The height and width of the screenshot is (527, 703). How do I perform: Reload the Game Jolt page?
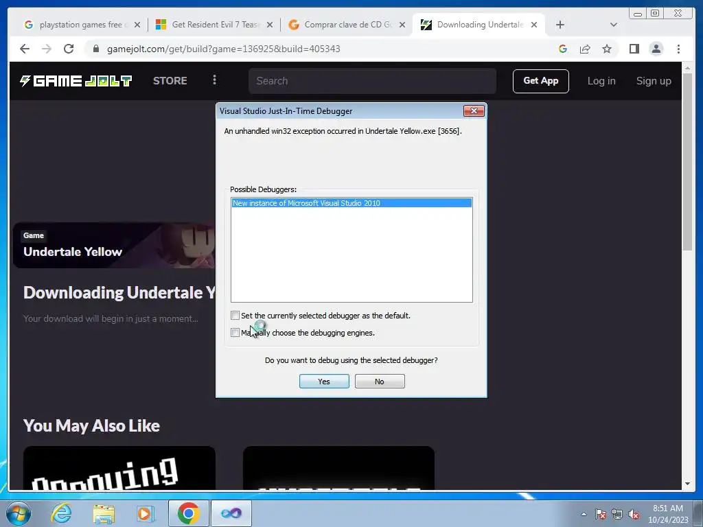coord(69,49)
